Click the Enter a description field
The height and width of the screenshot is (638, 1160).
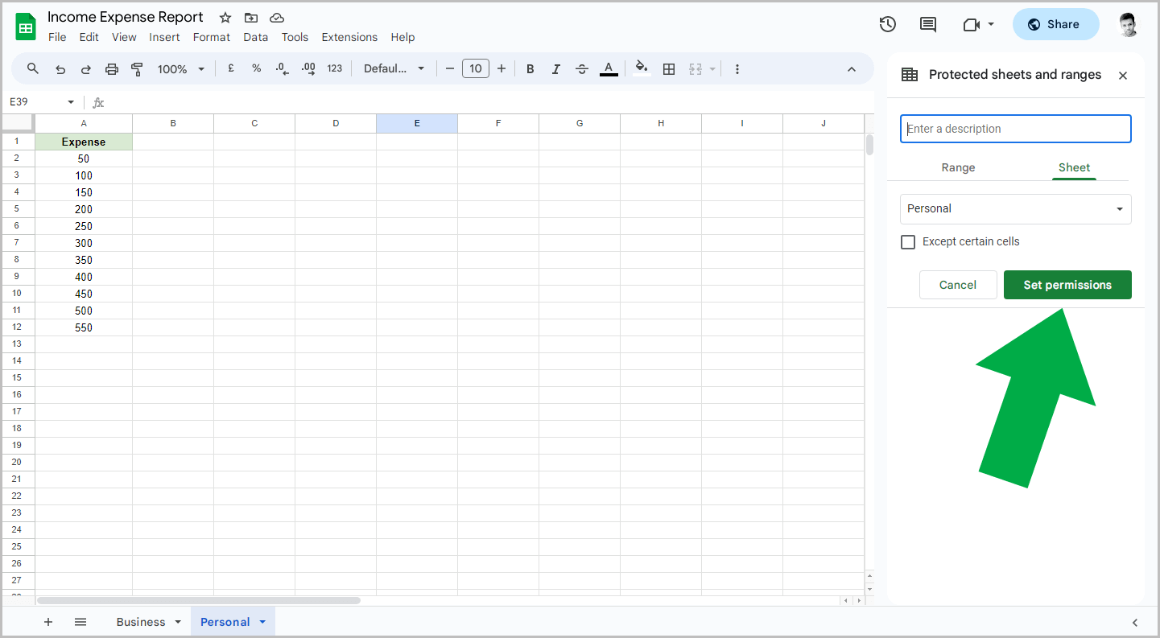click(1016, 129)
